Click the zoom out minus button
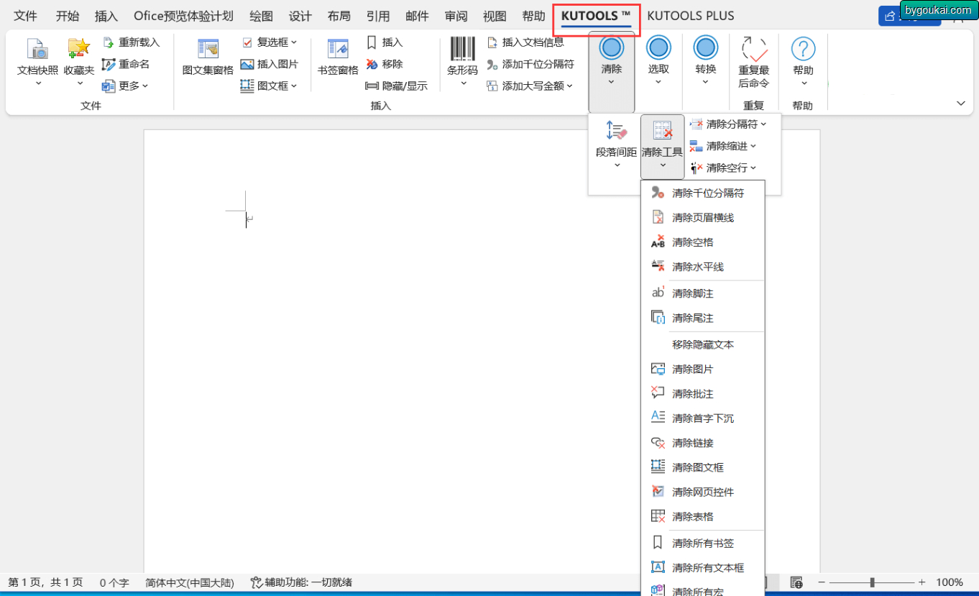The height and width of the screenshot is (596, 979). pyautogui.click(x=822, y=582)
